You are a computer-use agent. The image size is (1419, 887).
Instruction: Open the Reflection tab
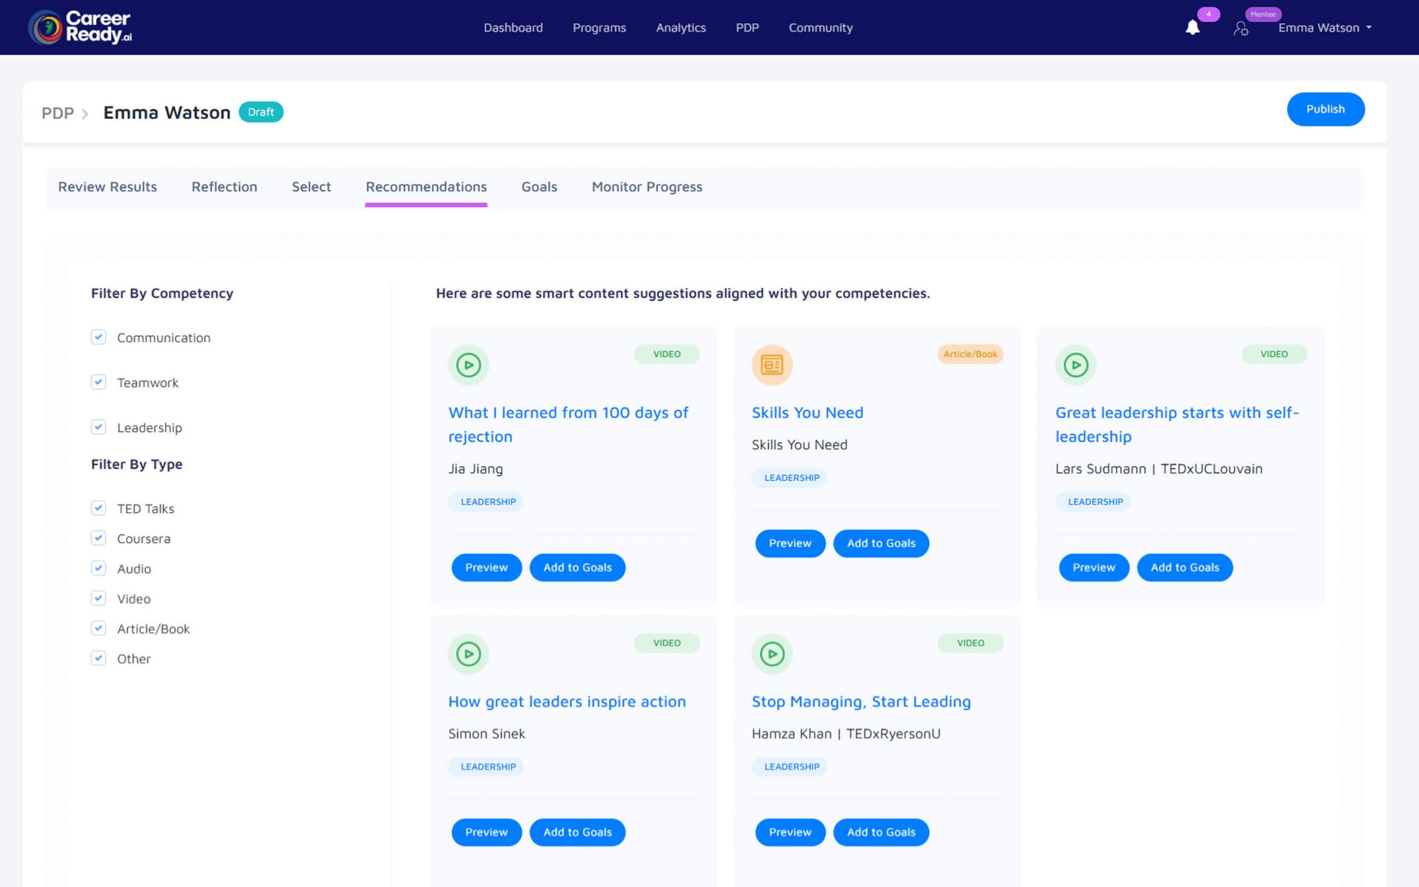(x=224, y=187)
